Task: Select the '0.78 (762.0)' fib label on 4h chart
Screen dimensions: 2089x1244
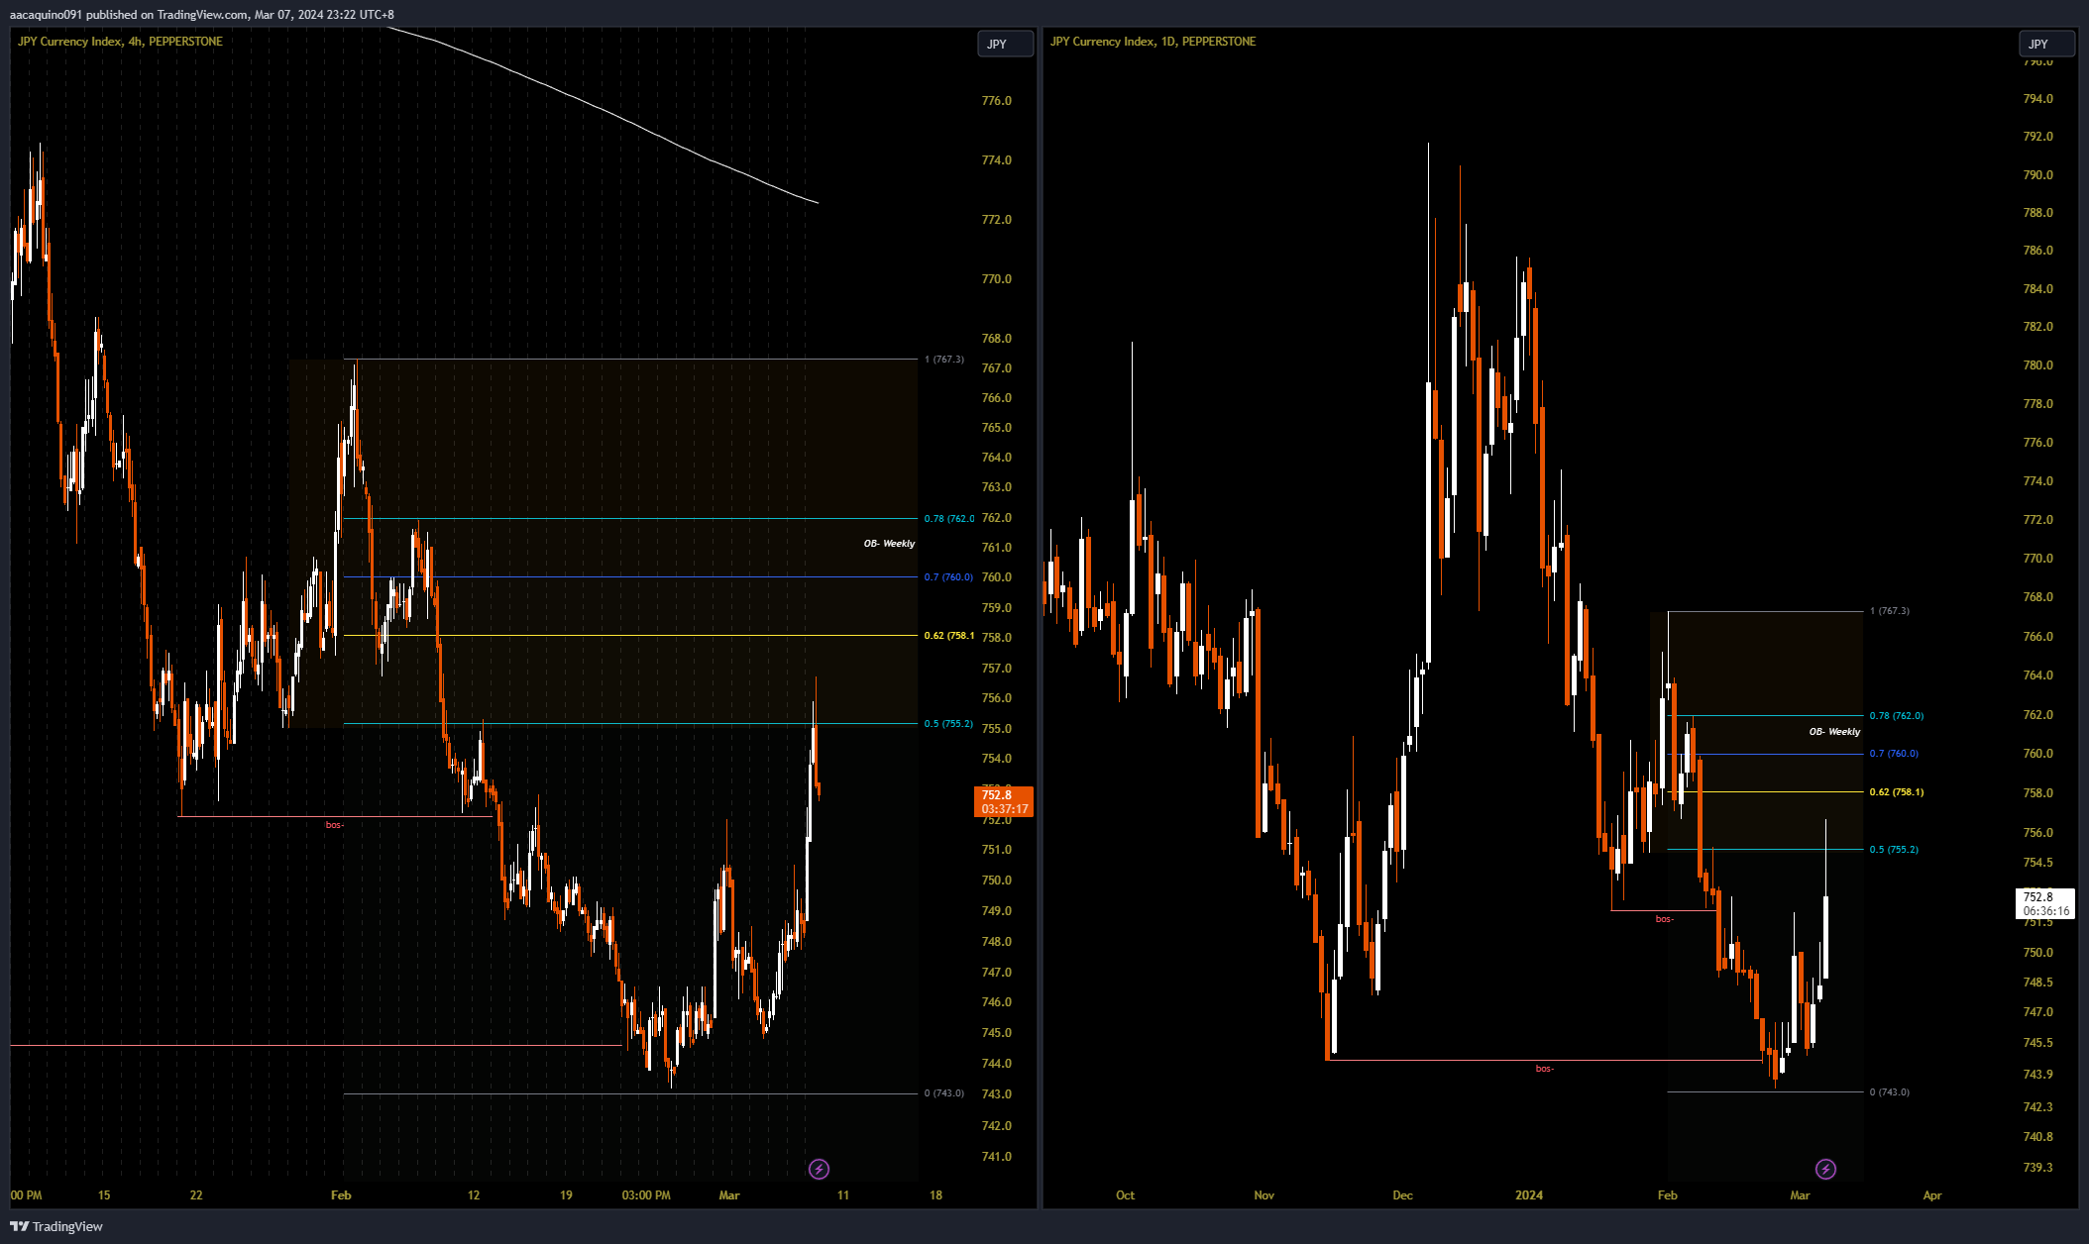Action: tap(949, 519)
